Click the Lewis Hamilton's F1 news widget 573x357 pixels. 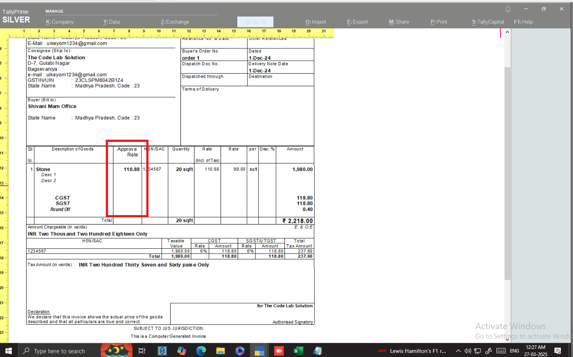[x=412, y=351]
